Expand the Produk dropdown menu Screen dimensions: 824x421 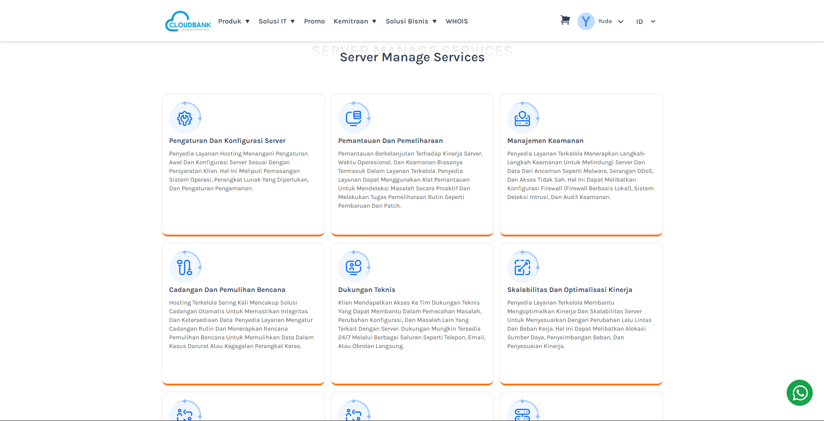(x=234, y=21)
